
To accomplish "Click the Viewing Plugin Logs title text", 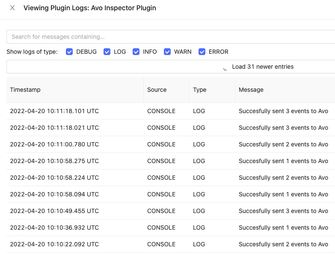I will (89, 8).
